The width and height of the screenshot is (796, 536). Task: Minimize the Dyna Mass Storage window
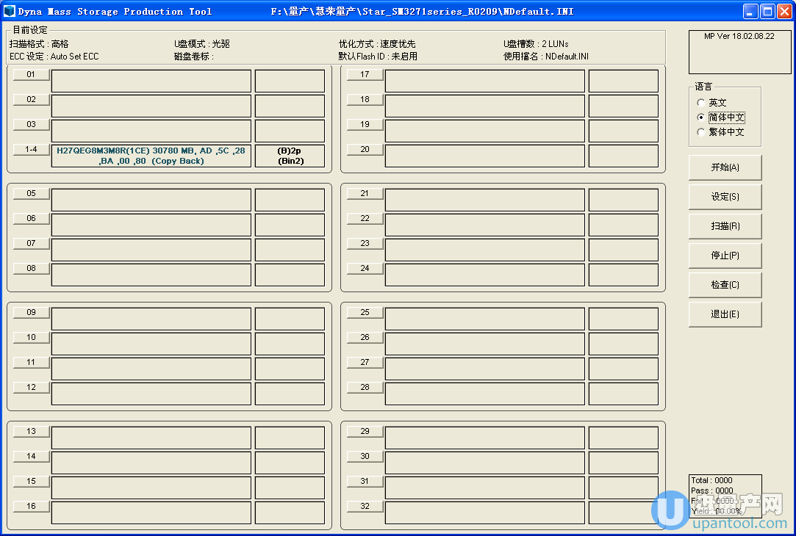point(750,11)
